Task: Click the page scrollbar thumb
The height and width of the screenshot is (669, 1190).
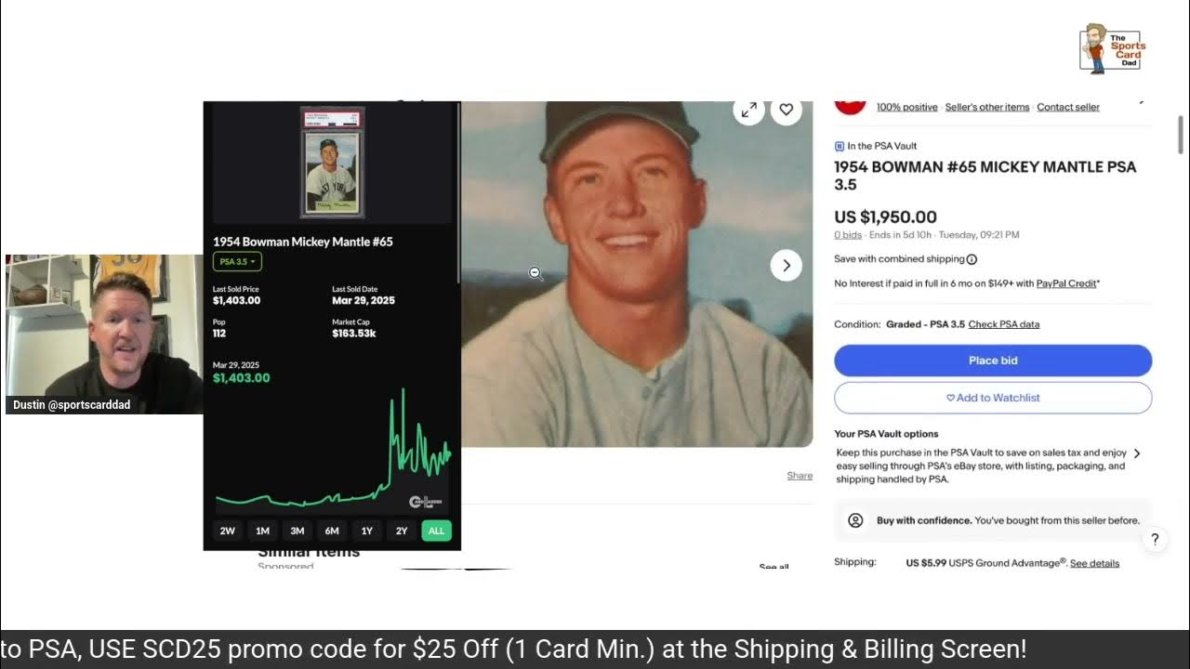Action: pos(1182,136)
